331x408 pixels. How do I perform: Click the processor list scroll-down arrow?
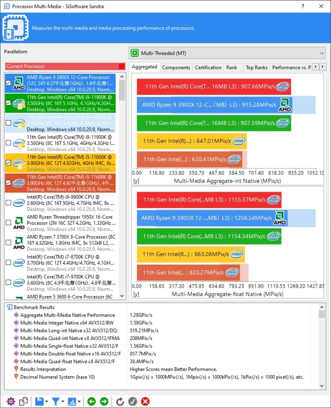(x=122, y=296)
